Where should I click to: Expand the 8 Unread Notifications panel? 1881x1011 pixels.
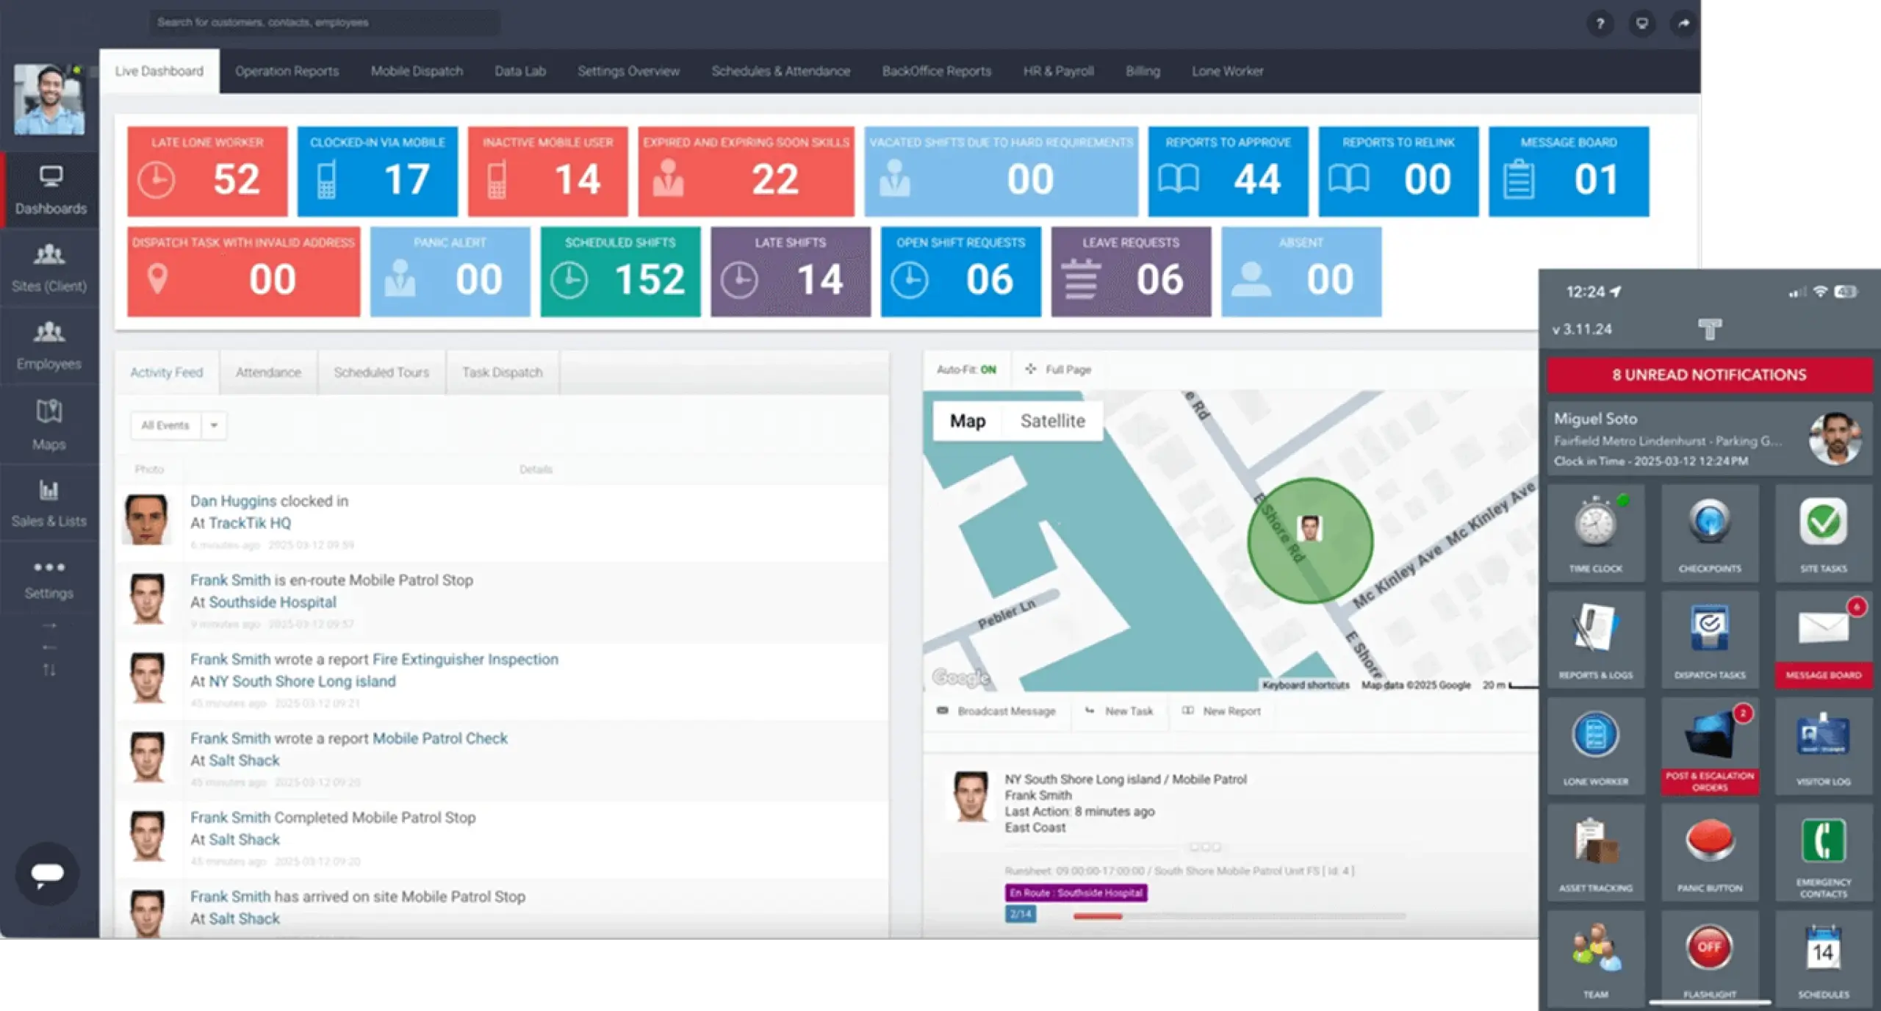coord(1710,374)
